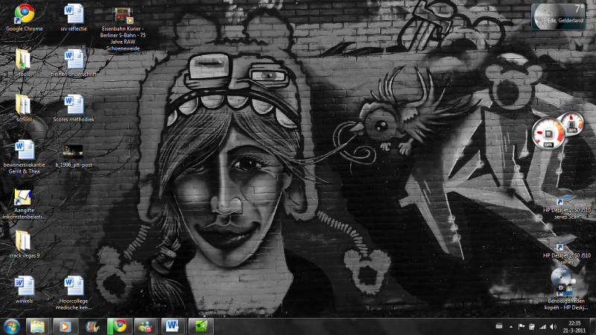Launch Windows Media Player from taskbar
The width and height of the screenshot is (596, 335).
[x=65, y=326]
